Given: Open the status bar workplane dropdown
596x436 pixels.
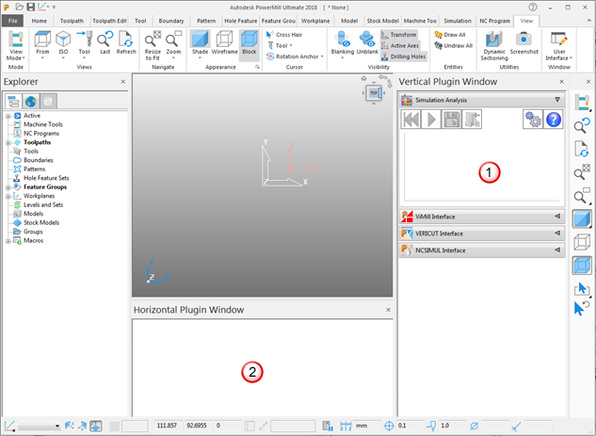Looking at the screenshot, I should point(57,427).
